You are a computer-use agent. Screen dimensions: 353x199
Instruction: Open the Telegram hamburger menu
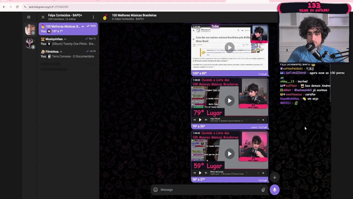click(x=29, y=17)
